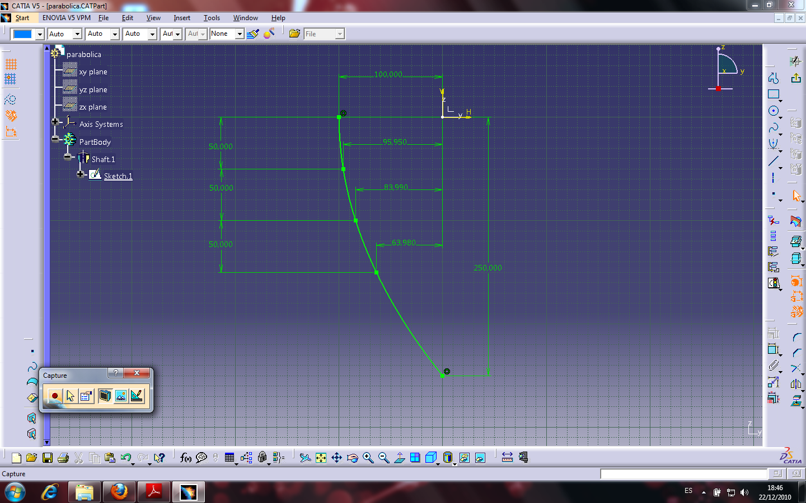Collapse the PartBody tree node

coord(55,139)
